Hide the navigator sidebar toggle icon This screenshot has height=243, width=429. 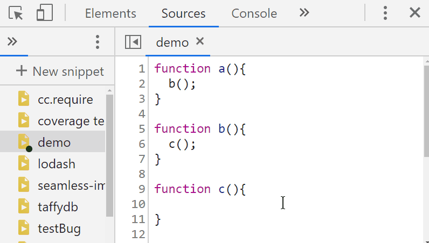point(133,42)
